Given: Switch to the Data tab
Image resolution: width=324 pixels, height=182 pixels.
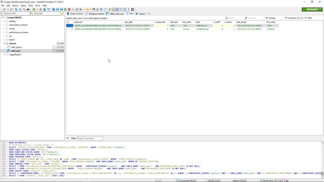Looking at the screenshot, I should pyautogui.click(x=130, y=14).
